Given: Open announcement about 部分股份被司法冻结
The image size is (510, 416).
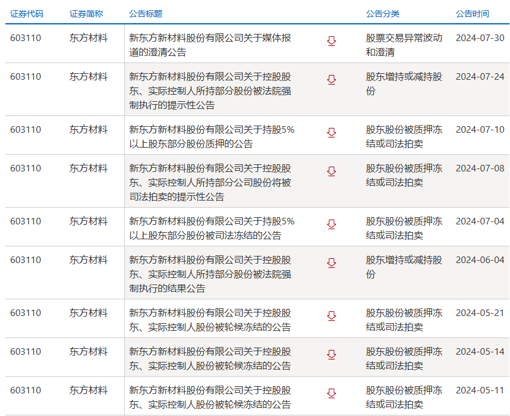Looking at the screenshot, I should pyautogui.click(x=212, y=228).
